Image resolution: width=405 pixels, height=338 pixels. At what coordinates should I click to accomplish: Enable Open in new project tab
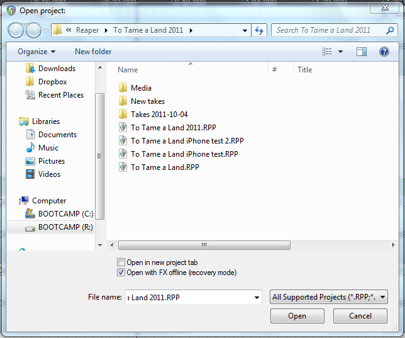coord(121,262)
